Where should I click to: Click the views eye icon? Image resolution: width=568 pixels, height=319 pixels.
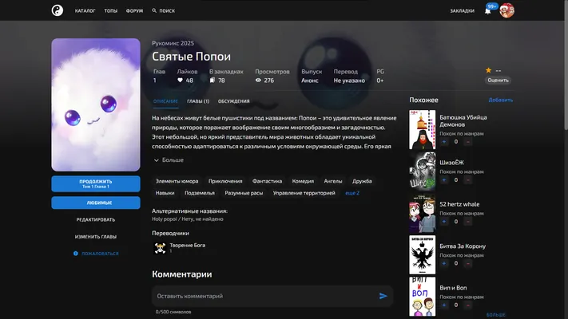(x=258, y=81)
